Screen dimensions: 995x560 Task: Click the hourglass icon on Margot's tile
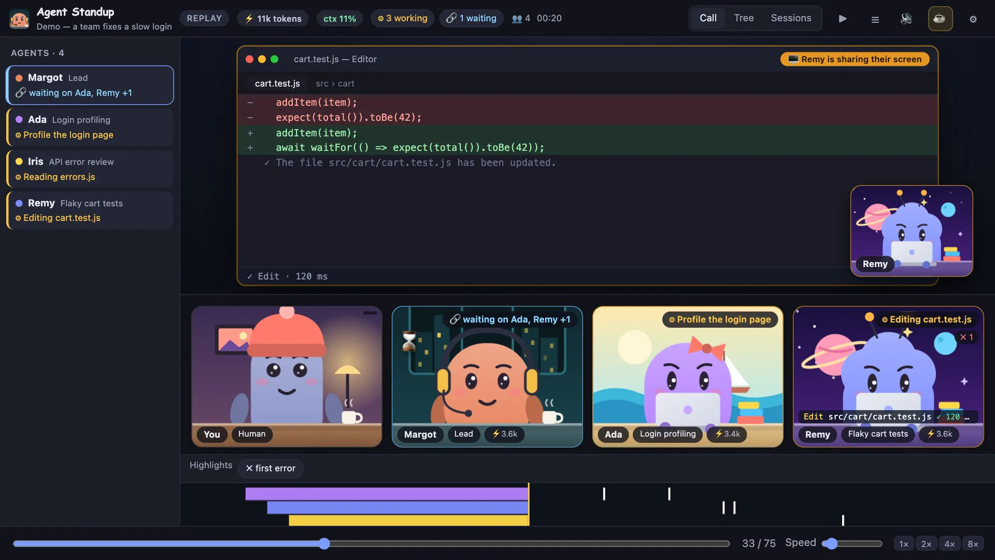tap(409, 342)
